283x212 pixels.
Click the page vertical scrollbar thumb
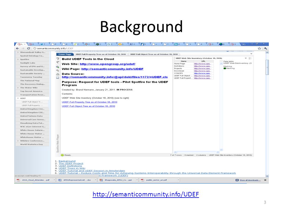point(267,67)
